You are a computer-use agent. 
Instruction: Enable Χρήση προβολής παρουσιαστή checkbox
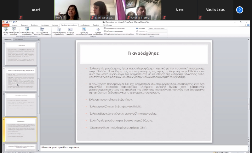click(137, 34)
